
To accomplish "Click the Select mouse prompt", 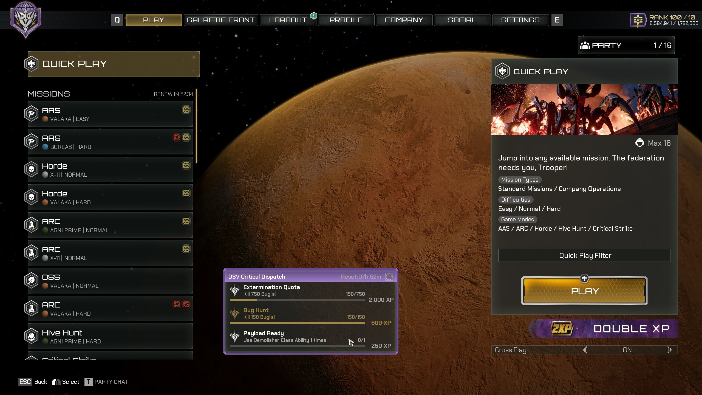I will [66, 382].
